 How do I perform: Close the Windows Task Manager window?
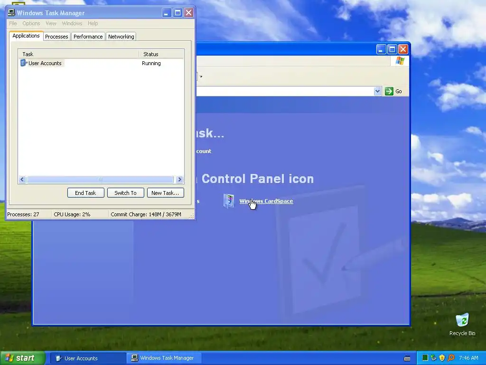188,13
